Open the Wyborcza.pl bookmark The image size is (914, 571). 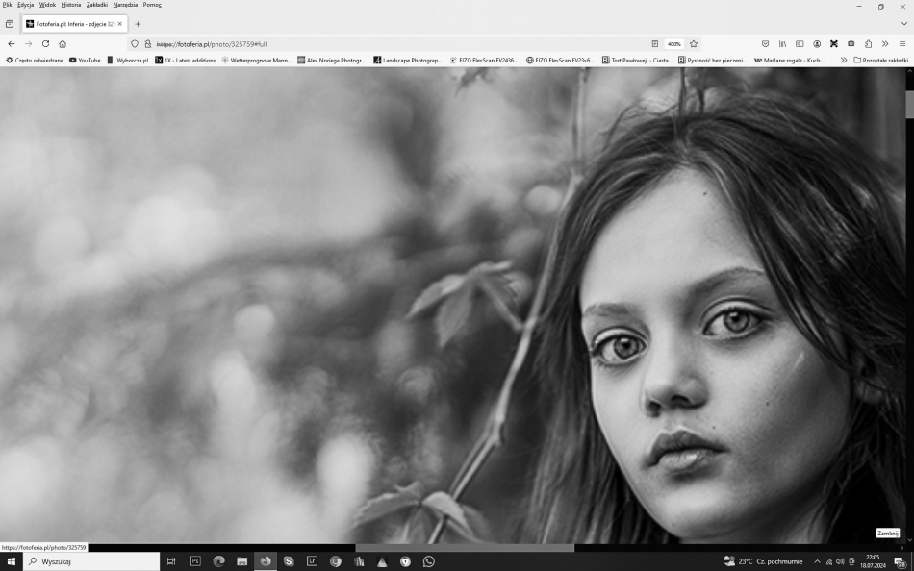pyautogui.click(x=128, y=60)
